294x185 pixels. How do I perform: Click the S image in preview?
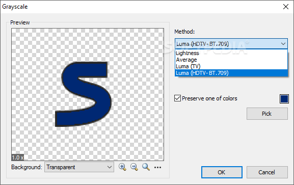tap(84, 94)
